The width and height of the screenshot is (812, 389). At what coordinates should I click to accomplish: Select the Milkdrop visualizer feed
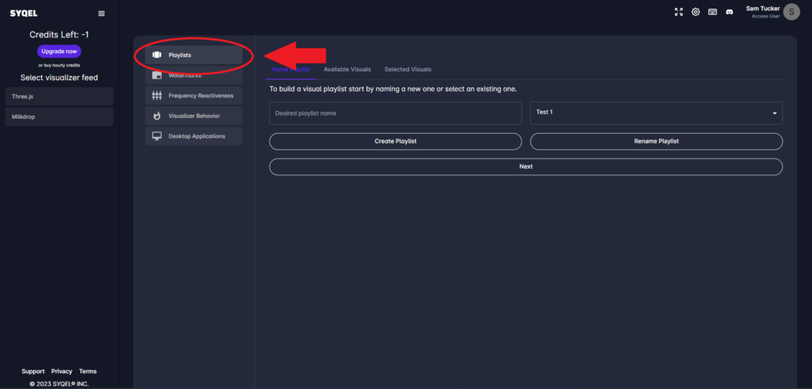coord(59,116)
